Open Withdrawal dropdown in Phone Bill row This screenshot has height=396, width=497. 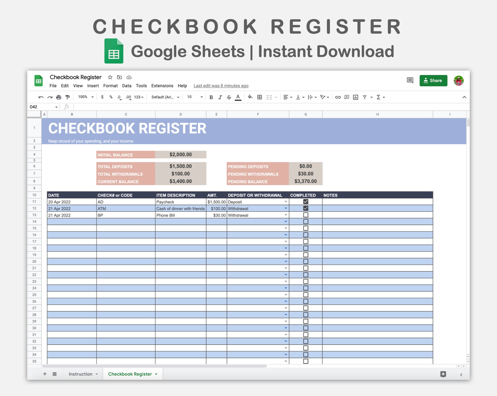click(286, 215)
